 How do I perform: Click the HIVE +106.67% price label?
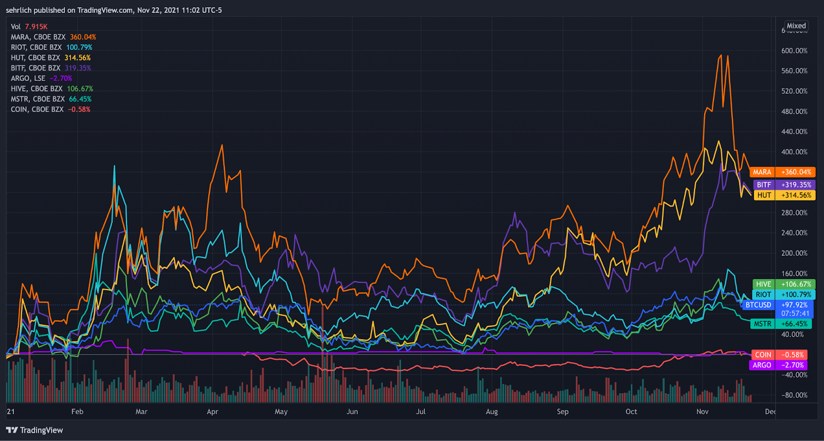click(784, 284)
